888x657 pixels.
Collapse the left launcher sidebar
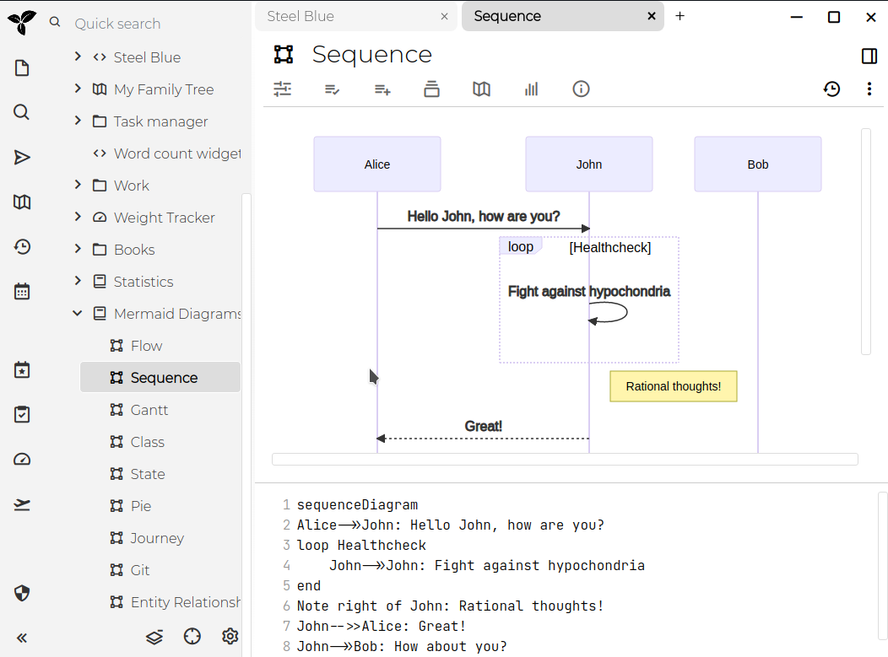click(23, 638)
